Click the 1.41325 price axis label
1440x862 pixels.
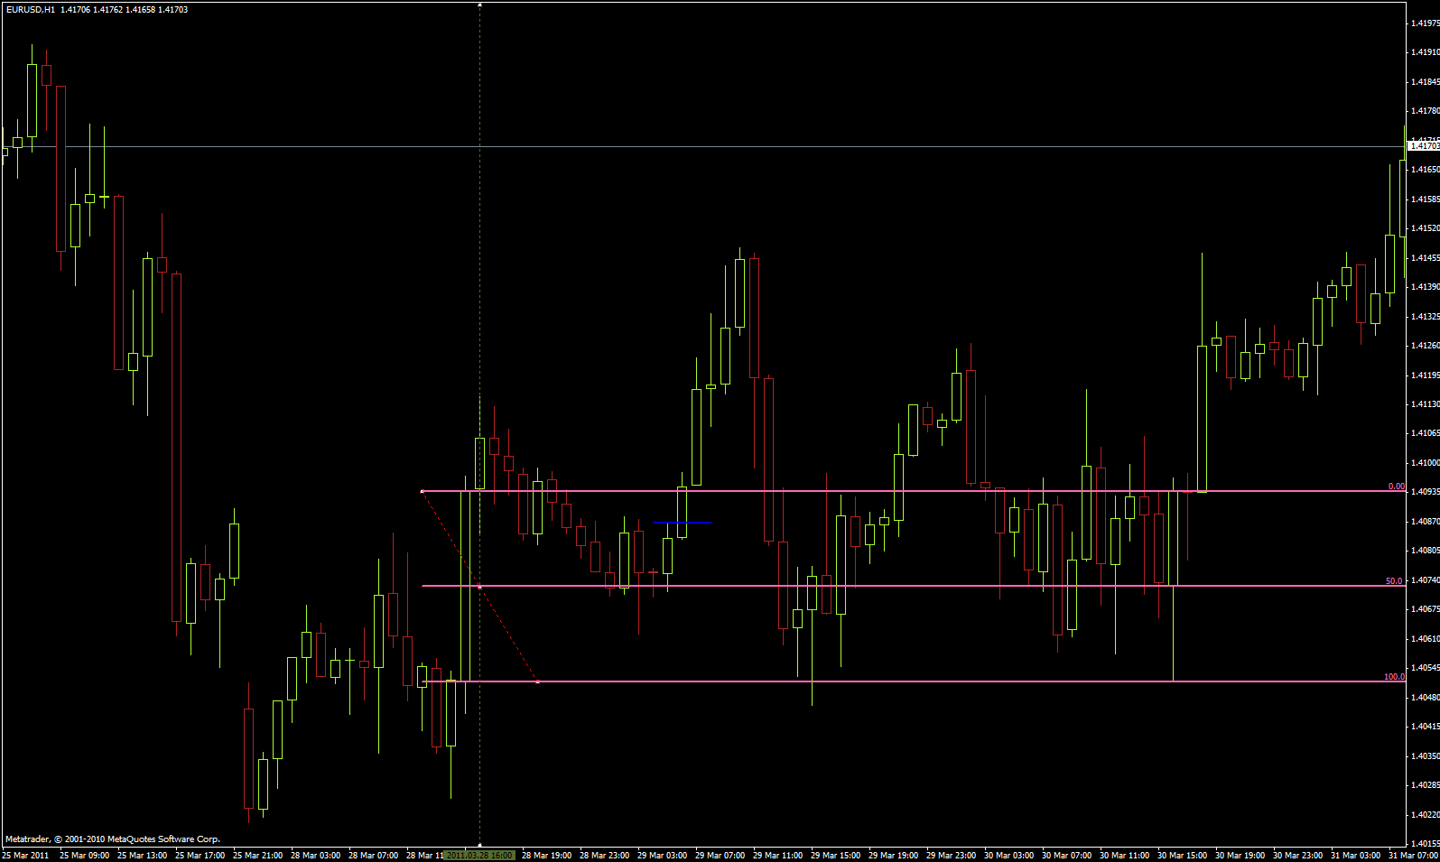[1425, 317]
